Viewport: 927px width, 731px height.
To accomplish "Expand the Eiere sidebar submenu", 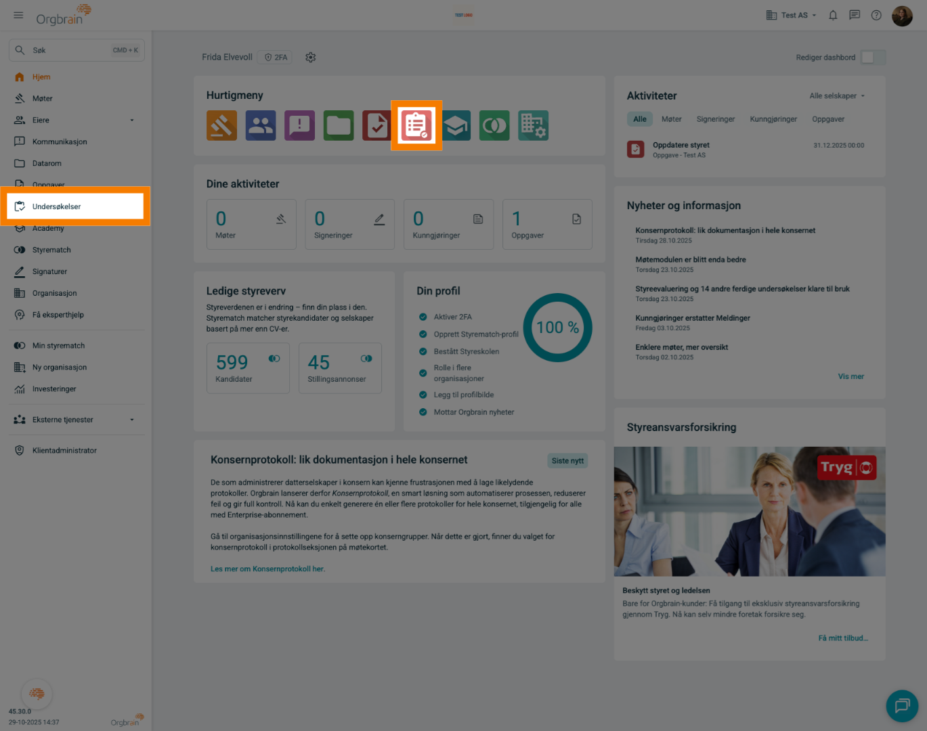I will click(132, 120).
